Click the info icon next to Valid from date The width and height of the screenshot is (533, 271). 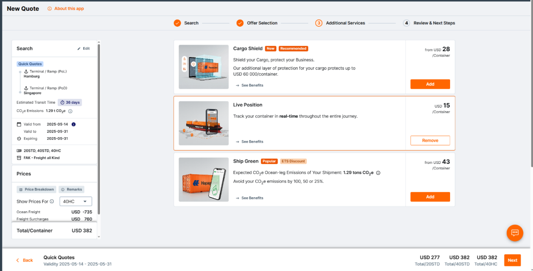click(x=74, y=124)
